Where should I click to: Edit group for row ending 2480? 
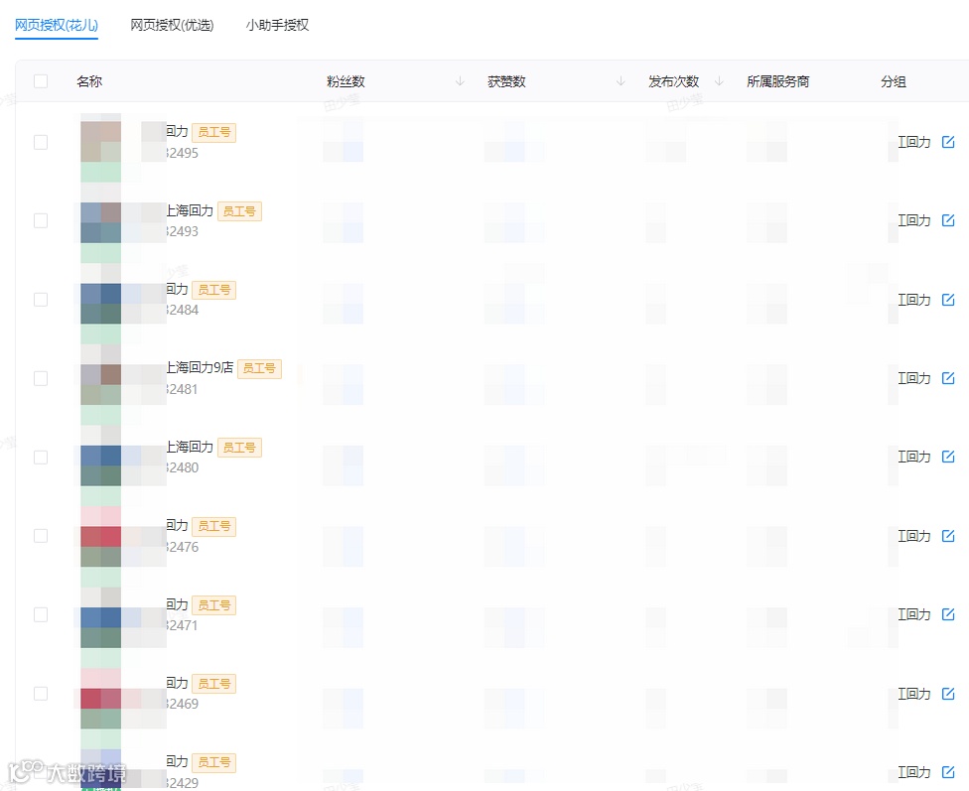click(x=948, y=457)
